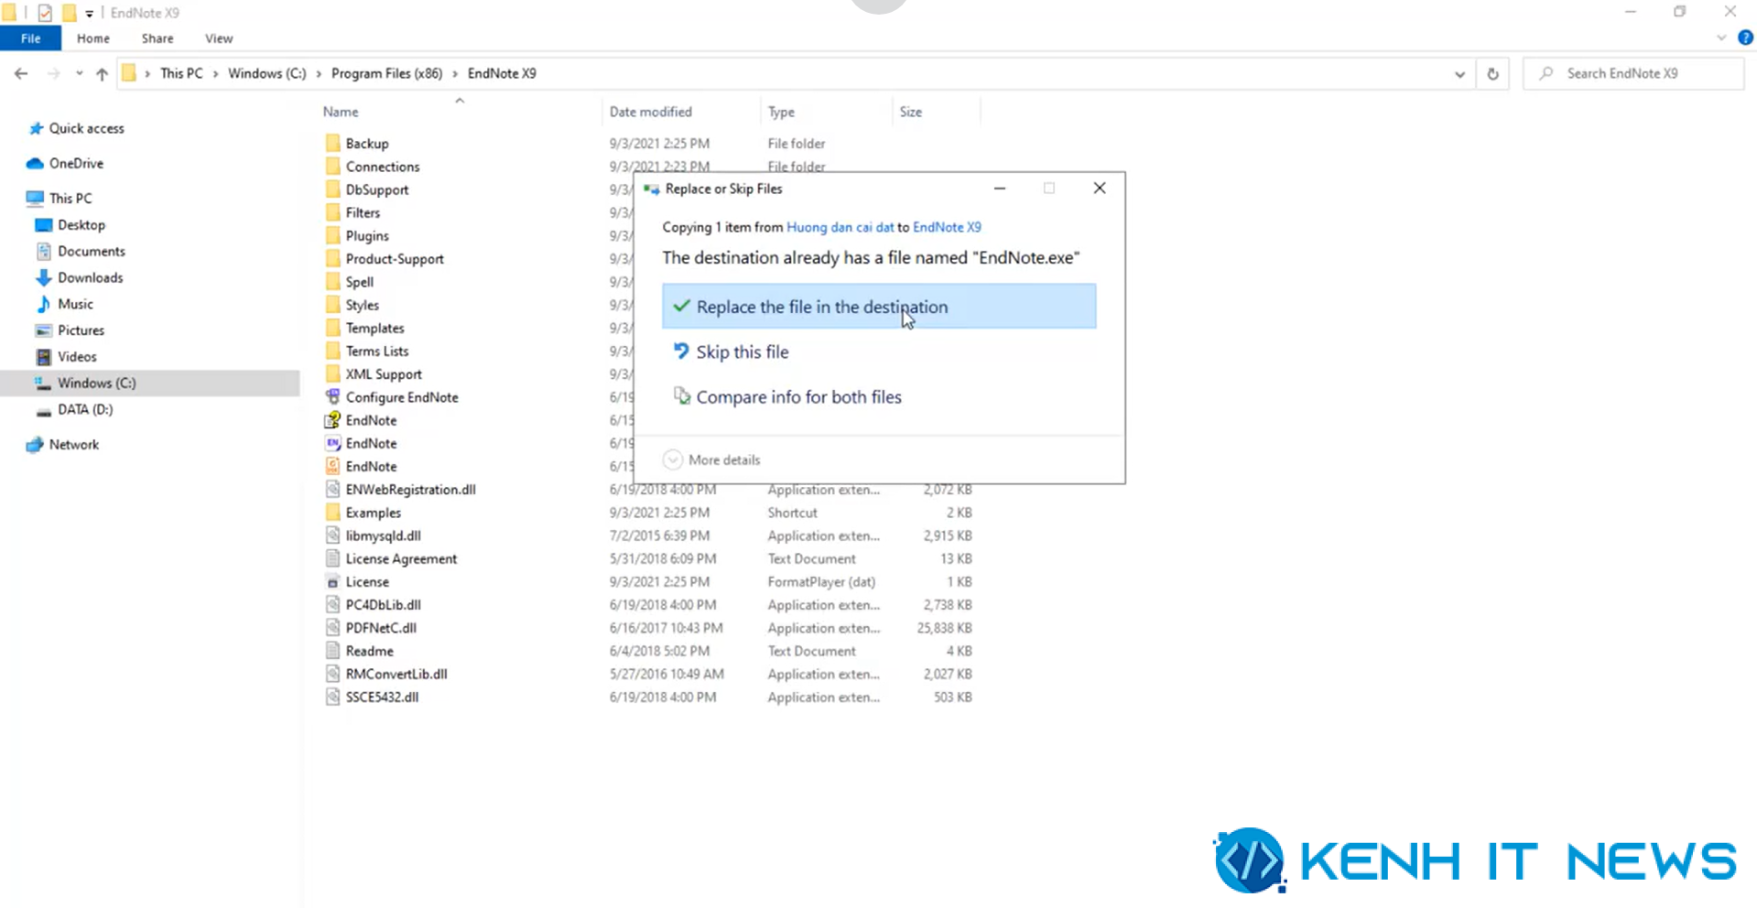This screenshot has width=1757, height=908.
Task: Select Network in navigation pane
Action: pyautogui.click(x=73, y=444)
